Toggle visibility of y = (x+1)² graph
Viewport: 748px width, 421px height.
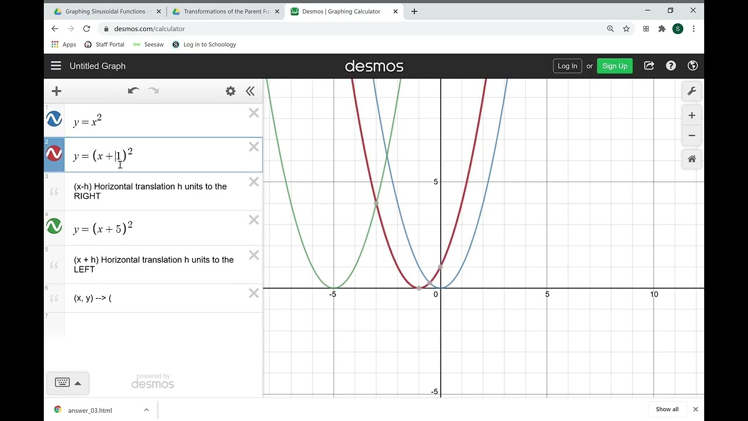click(x=54, y=154)
